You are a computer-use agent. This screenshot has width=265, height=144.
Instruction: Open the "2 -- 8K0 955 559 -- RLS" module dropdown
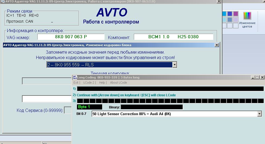174,65
